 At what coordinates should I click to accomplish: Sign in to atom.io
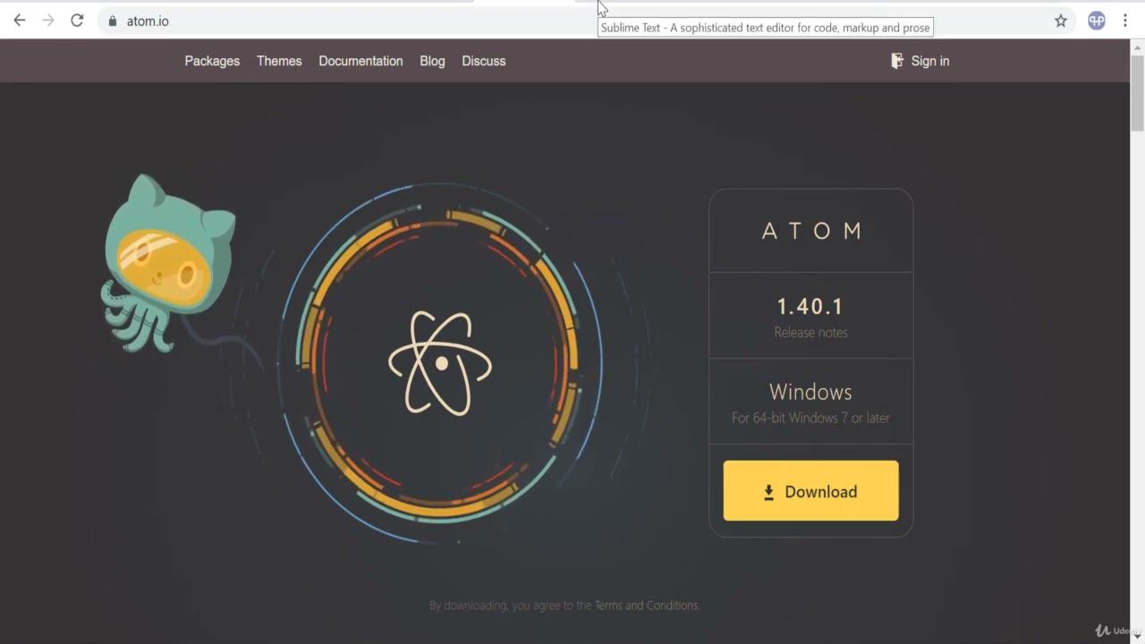coord(930,61)
